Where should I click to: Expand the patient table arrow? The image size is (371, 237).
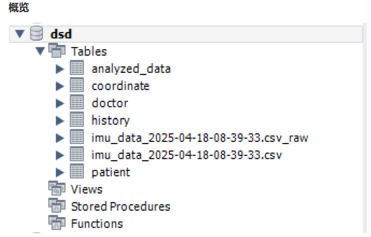pos(60,172)
